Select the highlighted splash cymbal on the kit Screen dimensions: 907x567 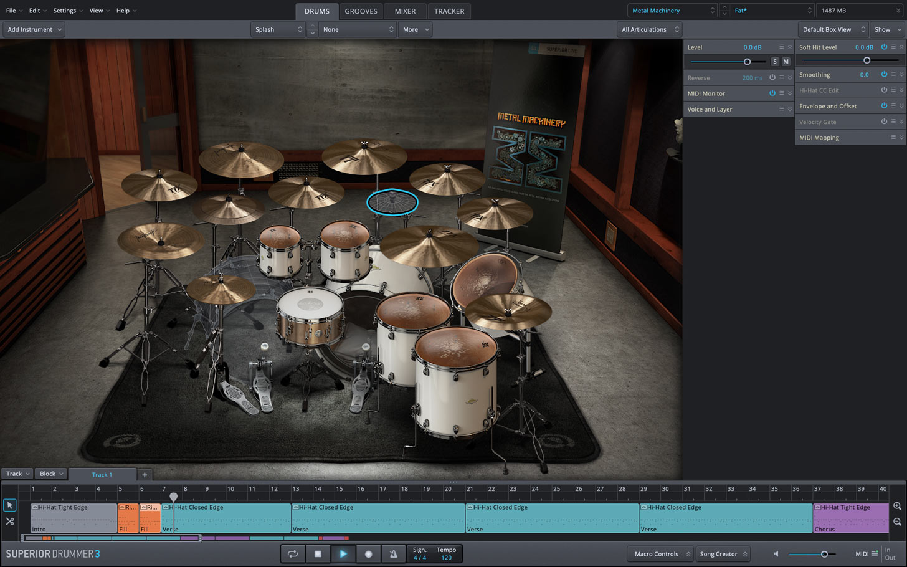[392, 202]
